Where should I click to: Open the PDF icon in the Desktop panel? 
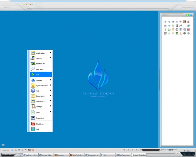coord(181,22)
